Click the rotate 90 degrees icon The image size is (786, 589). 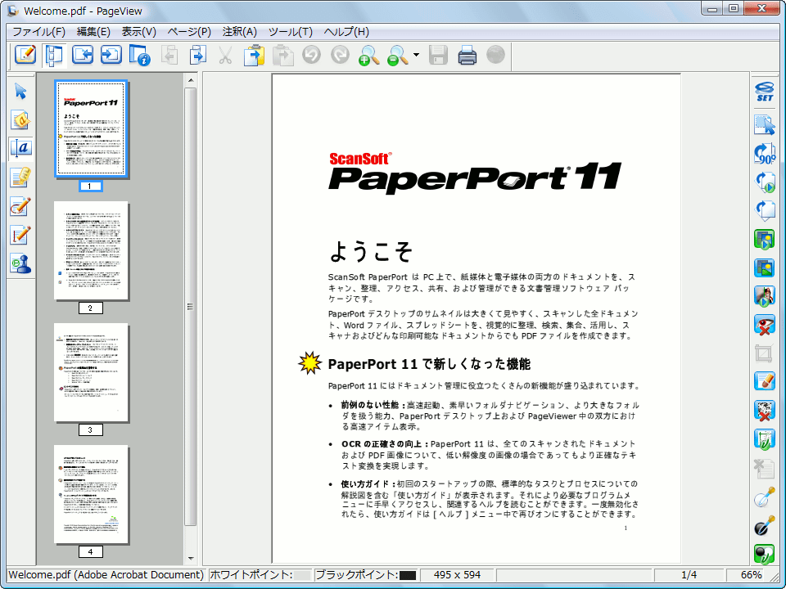764,153
